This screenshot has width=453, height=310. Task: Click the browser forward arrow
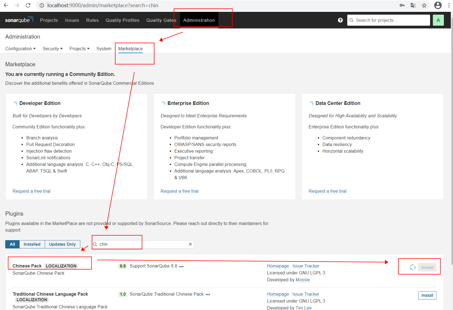click(x=17, y=5)
